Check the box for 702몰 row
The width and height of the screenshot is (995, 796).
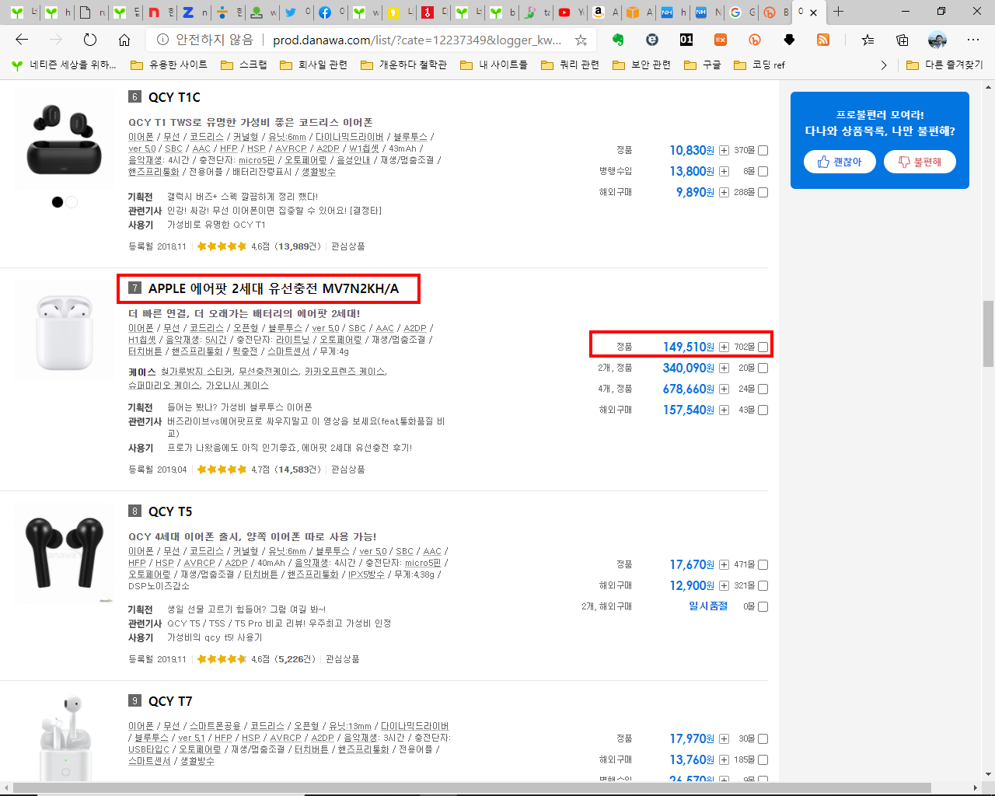coord(763,347)
